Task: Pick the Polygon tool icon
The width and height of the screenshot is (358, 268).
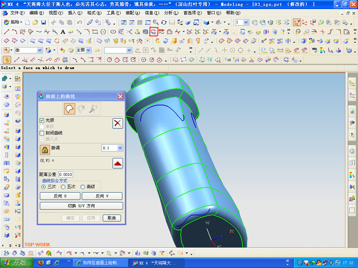Action: [x=103, y=32]
